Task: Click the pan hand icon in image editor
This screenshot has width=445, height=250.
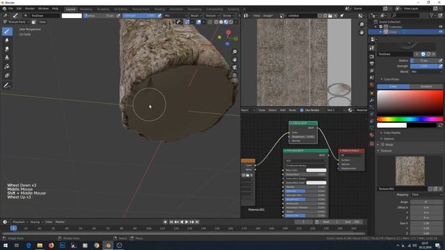Action: (362, 33)
